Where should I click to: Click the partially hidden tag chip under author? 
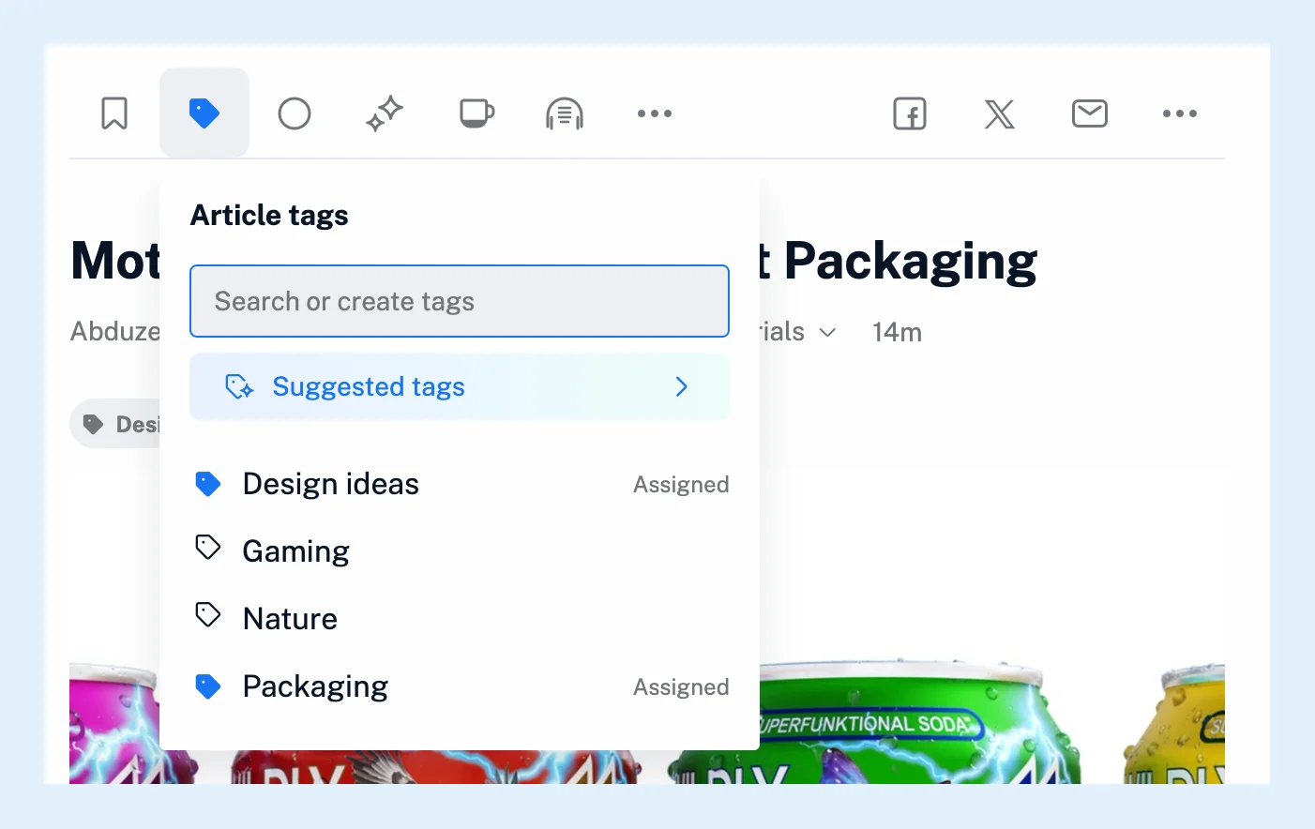(115, 425)
